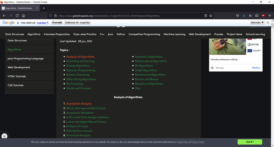Open Searching and Sorting topic link

[x=80, y=61]
